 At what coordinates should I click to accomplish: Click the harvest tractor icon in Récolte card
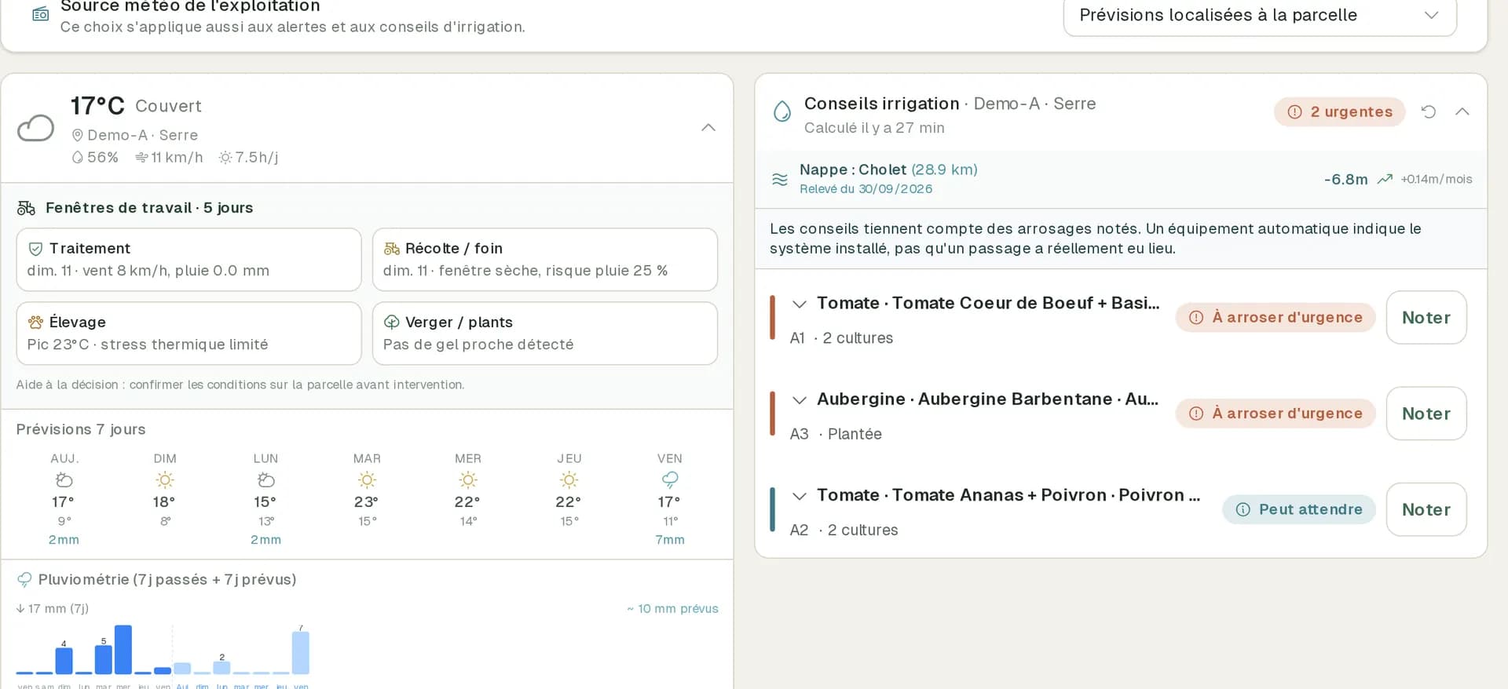point(391,249)
